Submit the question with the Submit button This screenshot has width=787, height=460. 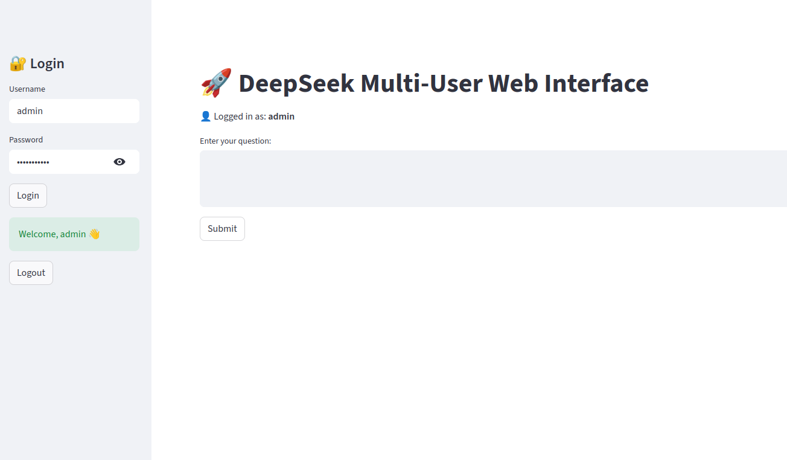pyautogui.click(x=222, y=229)
